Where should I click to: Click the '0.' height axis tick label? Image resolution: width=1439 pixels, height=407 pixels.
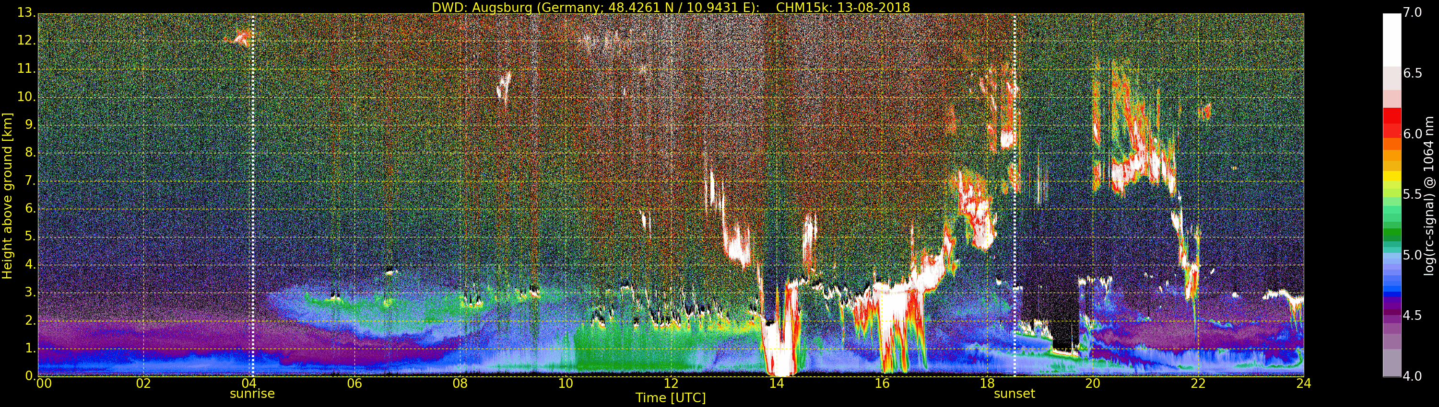(30, 376)
